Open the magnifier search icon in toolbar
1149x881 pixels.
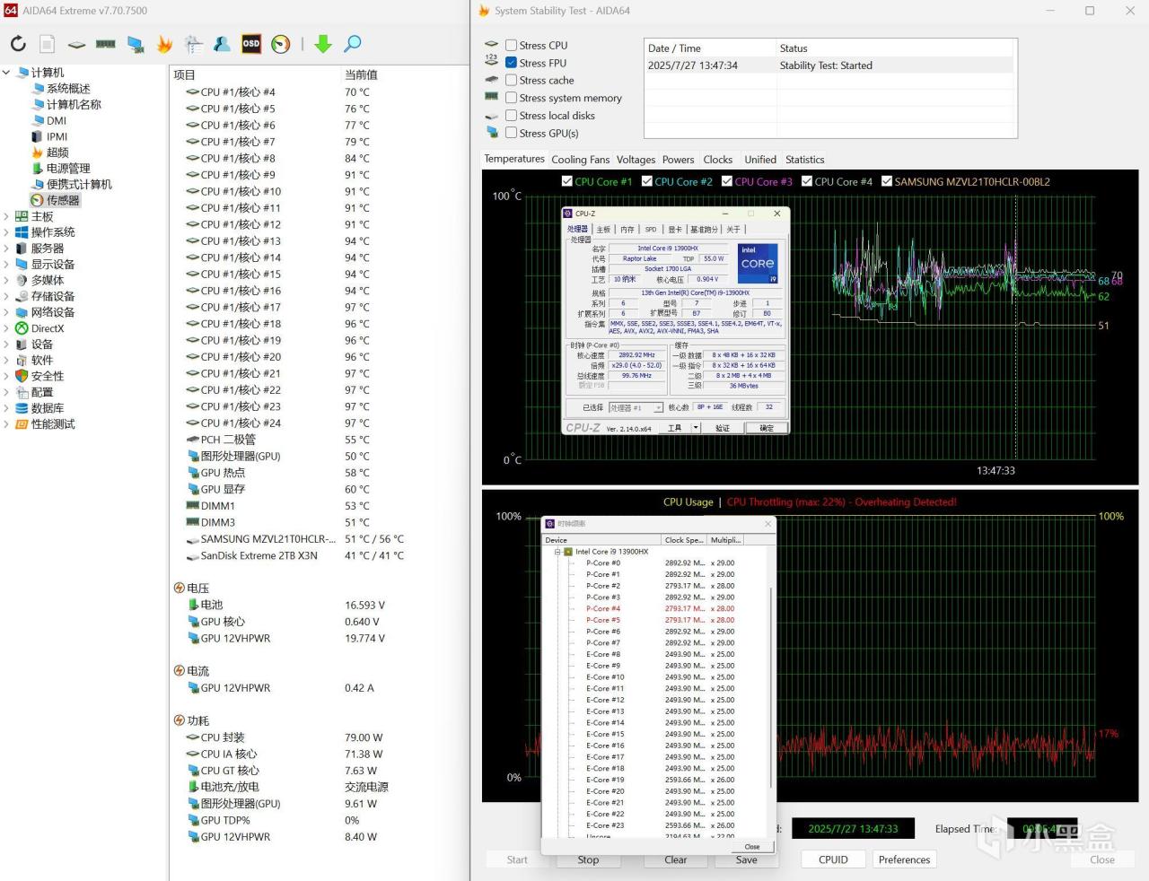pos(353,44)
